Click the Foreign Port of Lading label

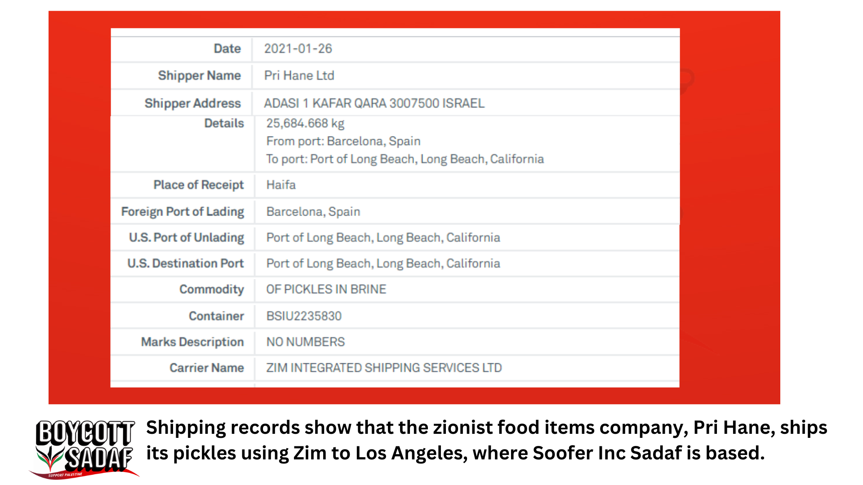[x=182, y=212]
